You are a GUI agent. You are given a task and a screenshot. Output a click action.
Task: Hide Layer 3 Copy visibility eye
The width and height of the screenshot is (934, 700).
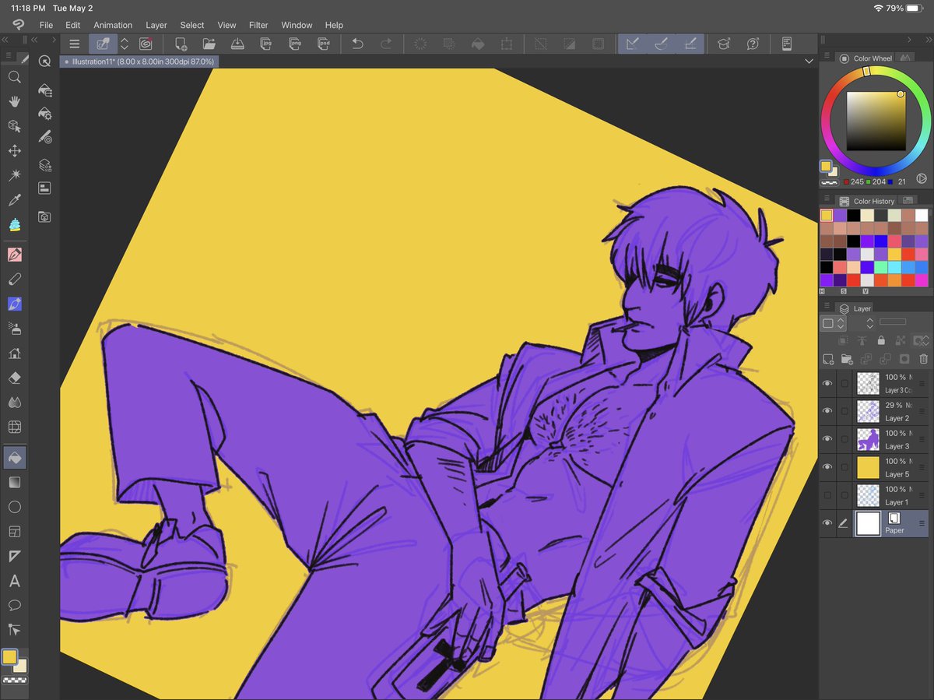coord(827,382)
